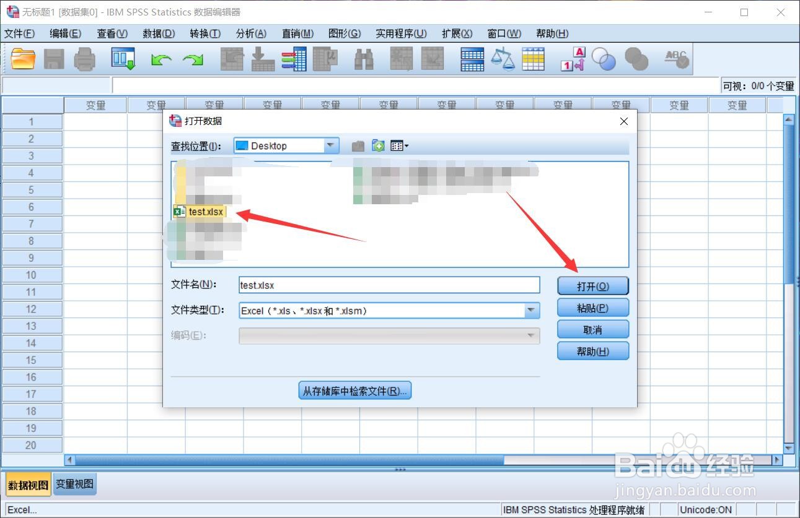Open the view menu beside folder icons
This screenshot has width=800, height=518.
(400, 145)
